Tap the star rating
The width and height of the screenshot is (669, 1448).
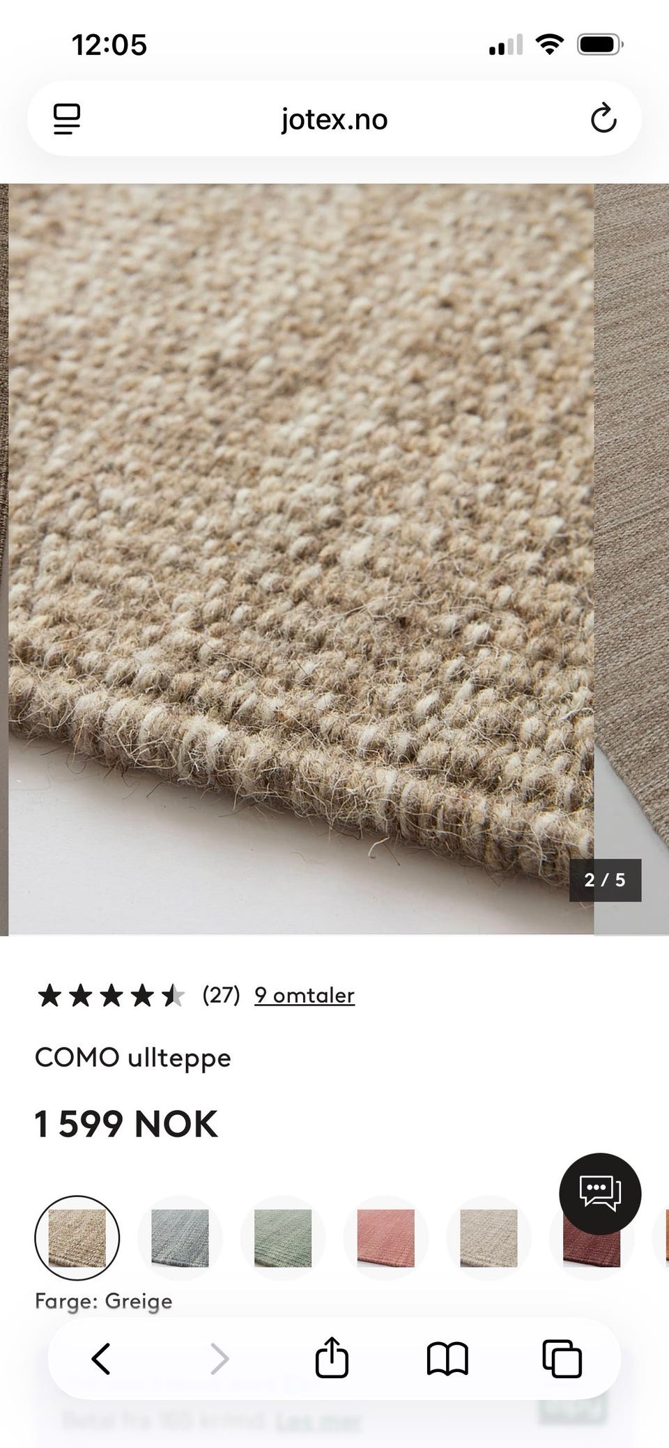tap(111, 995)
